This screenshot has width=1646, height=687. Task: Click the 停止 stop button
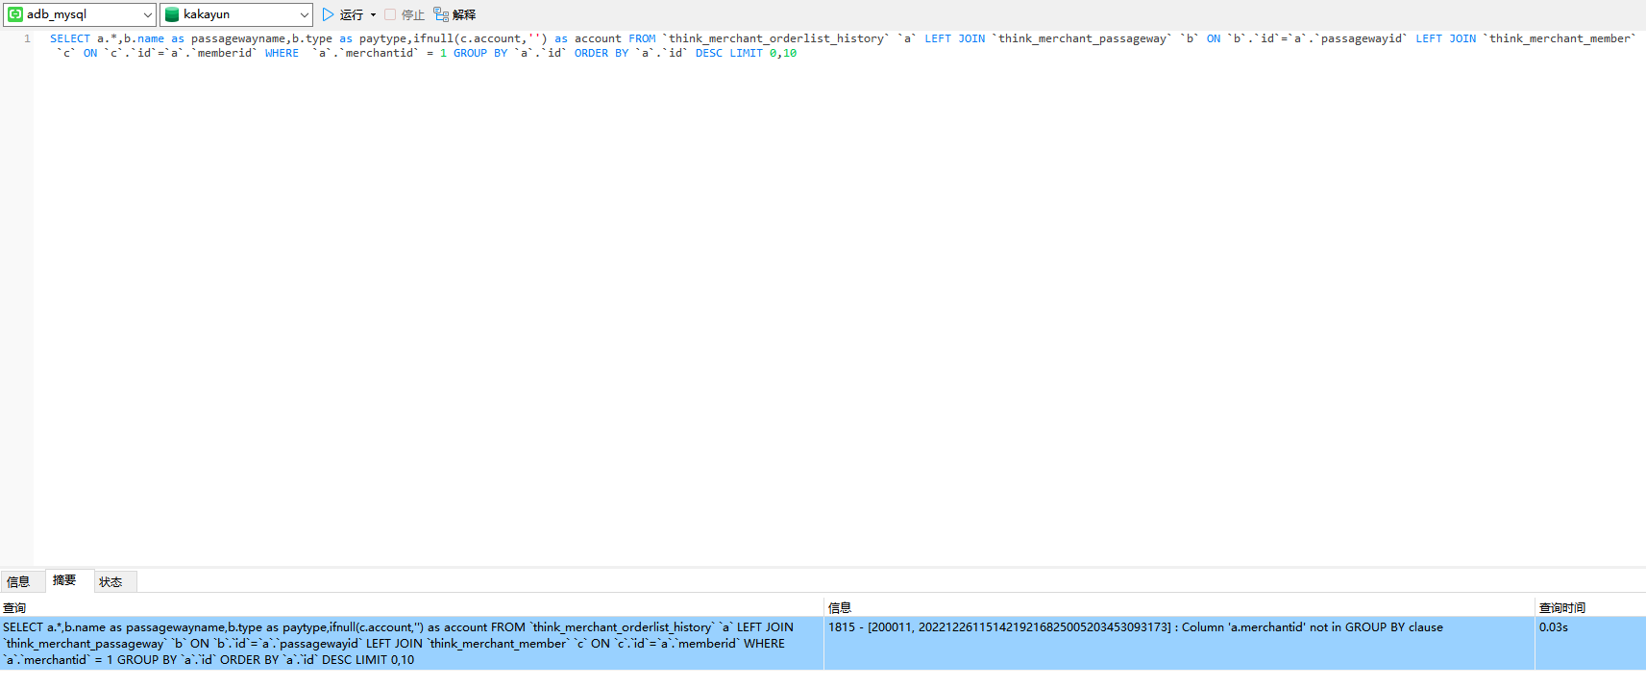pyautogui.click(x=405, y=14)
